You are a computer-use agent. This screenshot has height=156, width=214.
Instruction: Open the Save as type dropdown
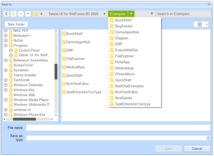[x=208, y=138]
